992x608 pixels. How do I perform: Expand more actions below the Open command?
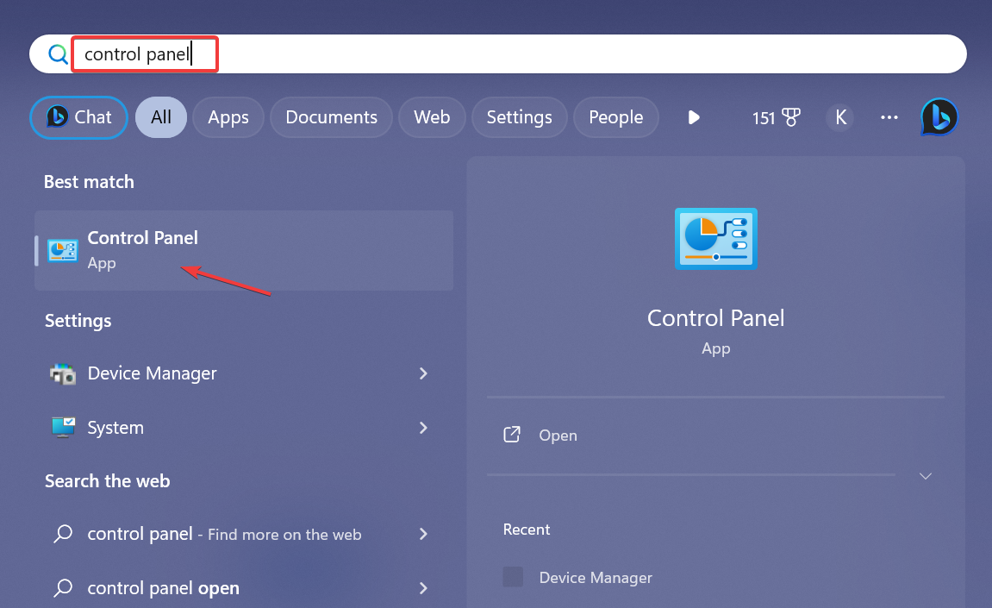[925, 475]
